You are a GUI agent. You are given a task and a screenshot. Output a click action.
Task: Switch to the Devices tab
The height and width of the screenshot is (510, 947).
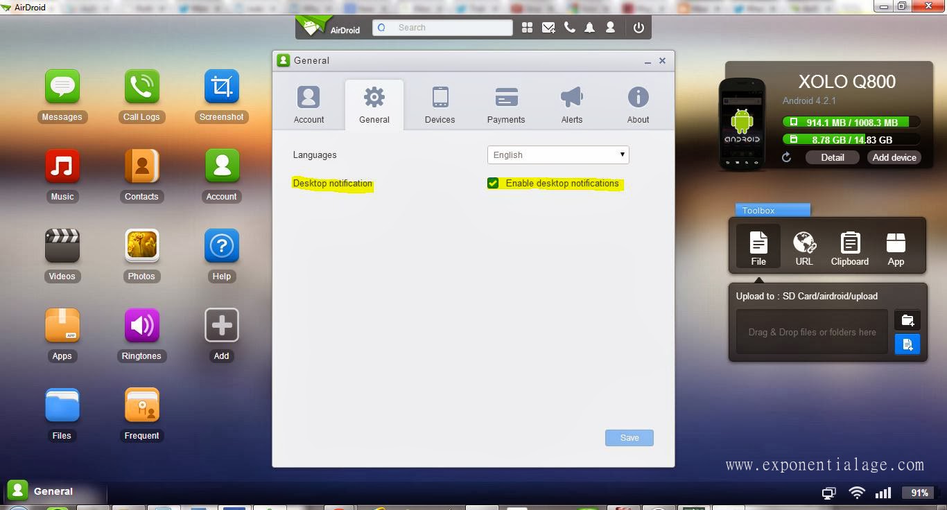(440, 105)
